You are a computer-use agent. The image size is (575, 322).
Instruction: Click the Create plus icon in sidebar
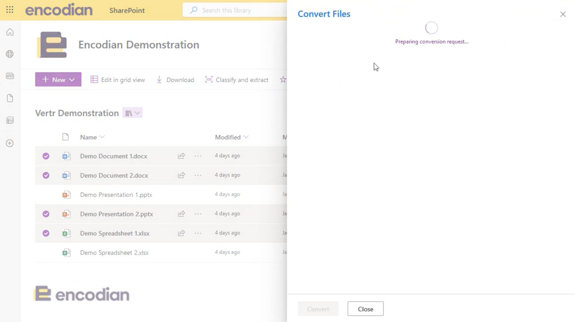pyautogui.click(x=10, y=143)
